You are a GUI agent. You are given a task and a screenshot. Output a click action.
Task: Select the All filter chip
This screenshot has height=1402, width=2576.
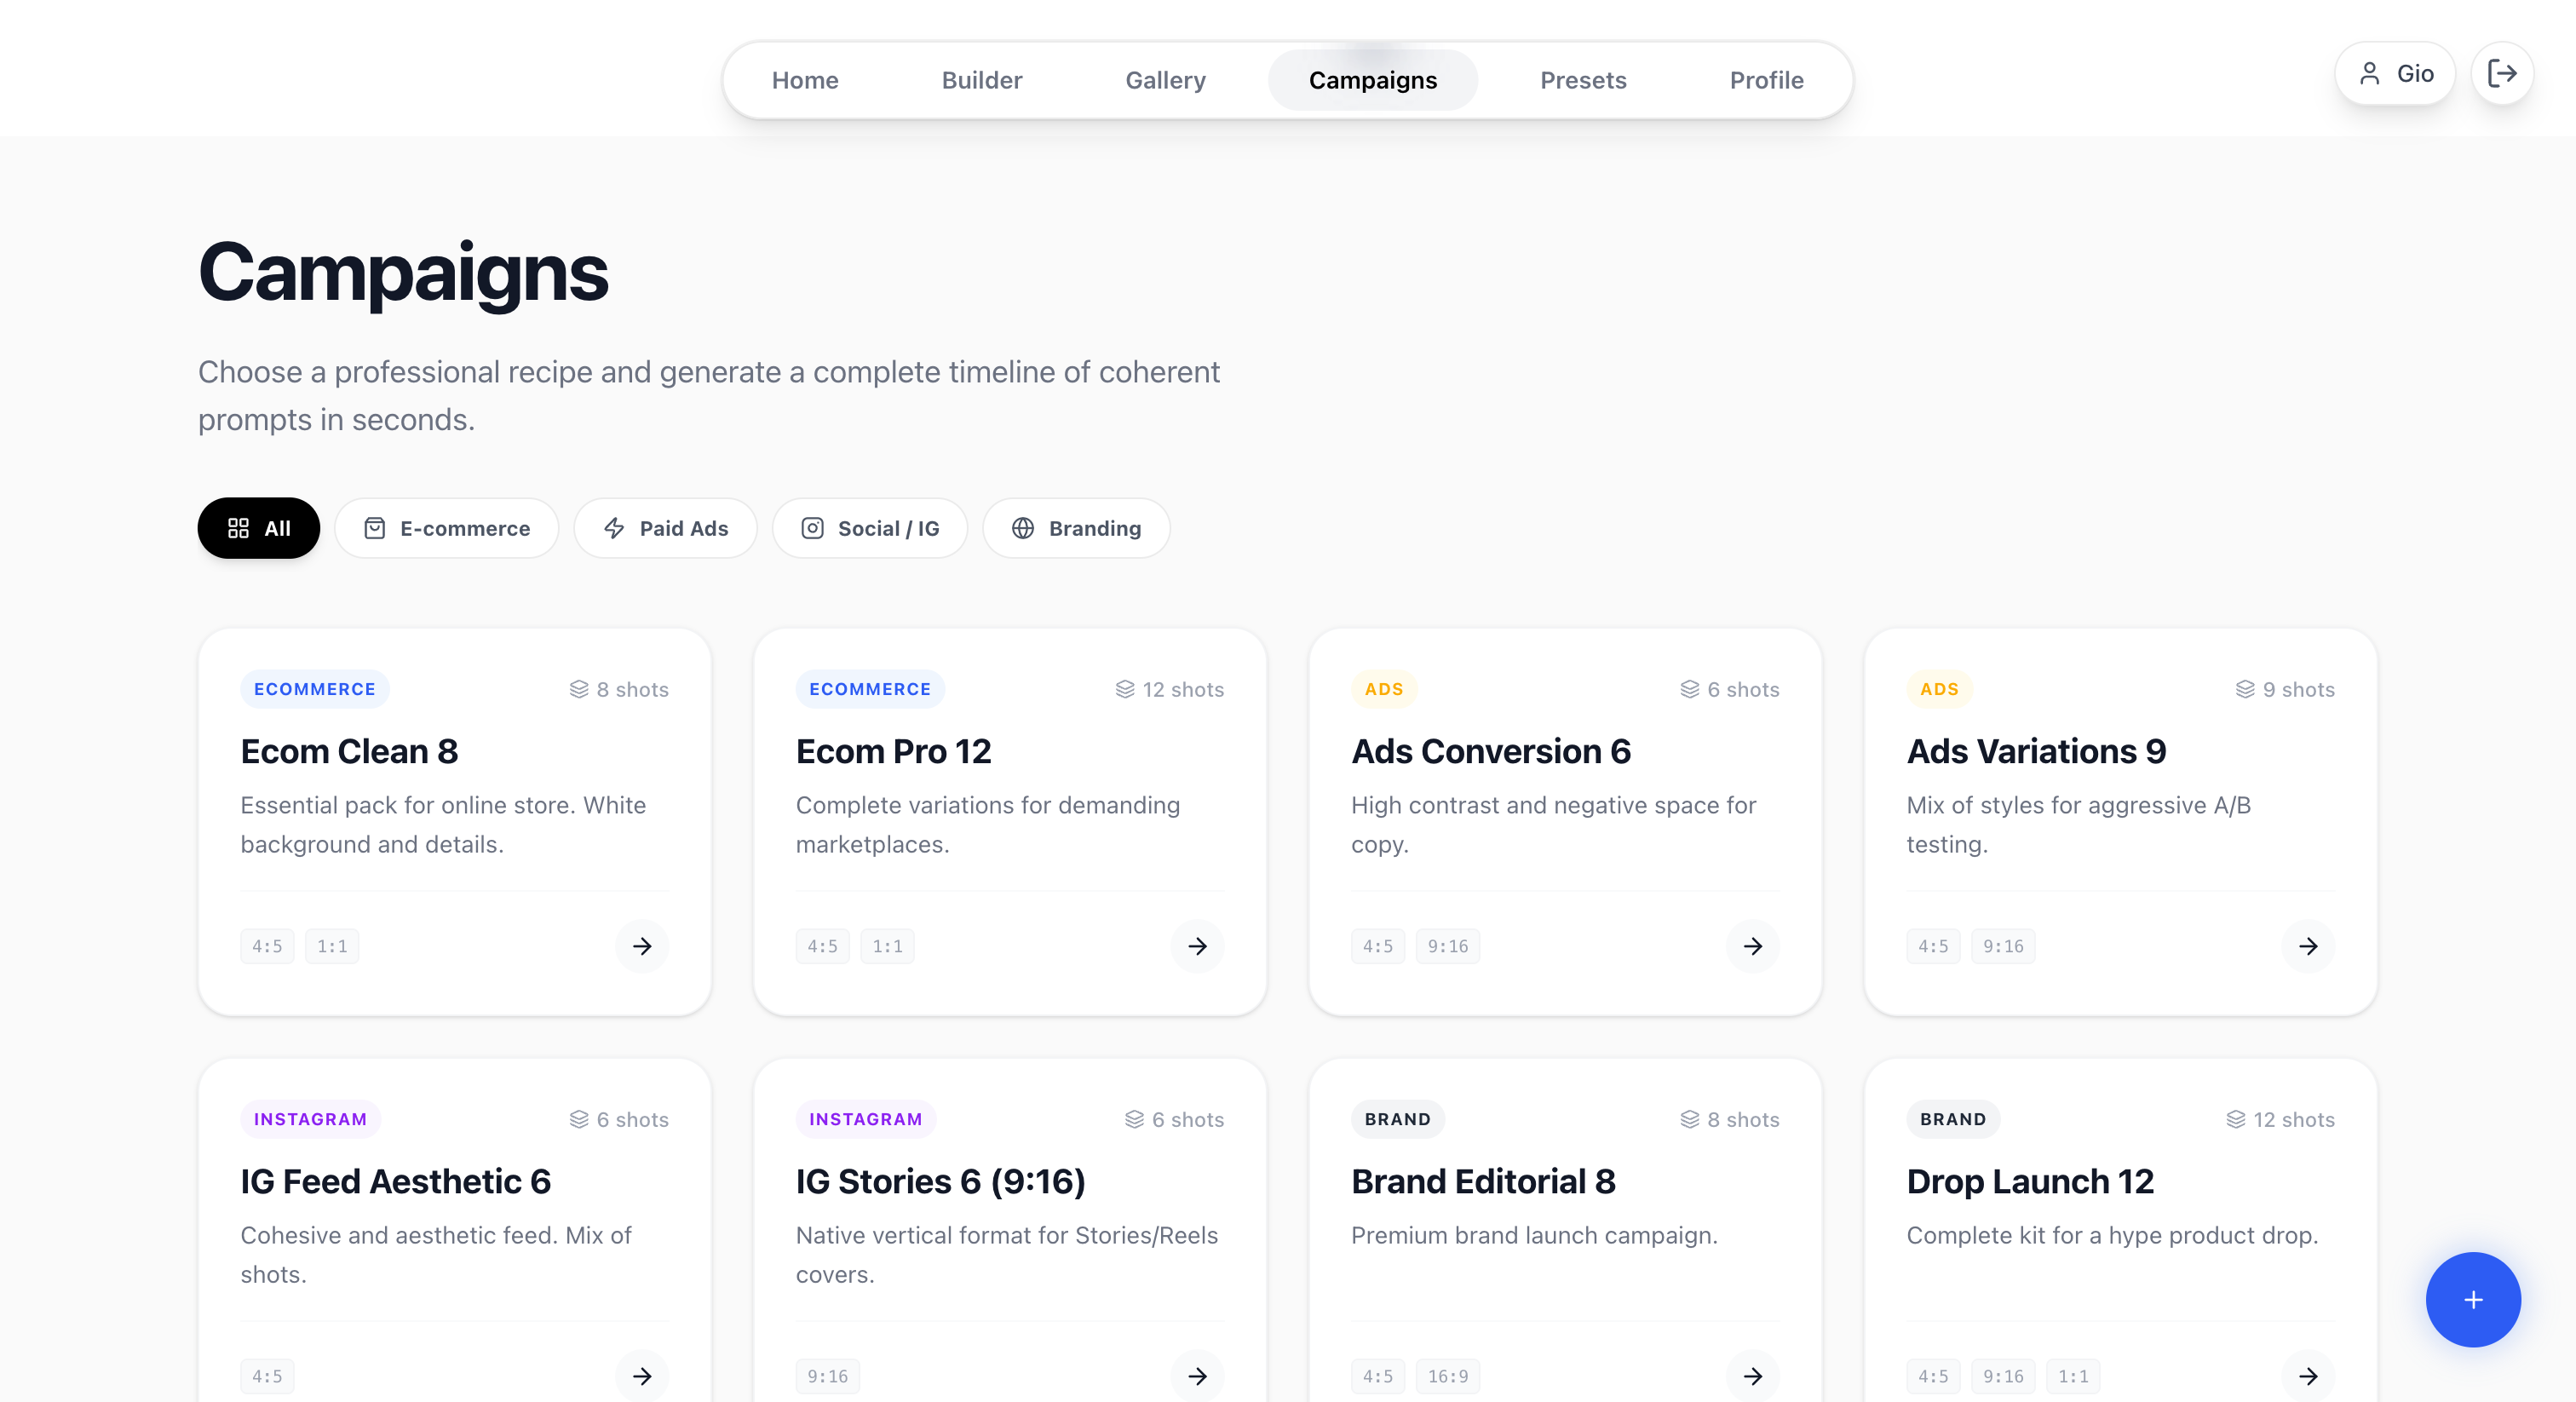(258, 528)
